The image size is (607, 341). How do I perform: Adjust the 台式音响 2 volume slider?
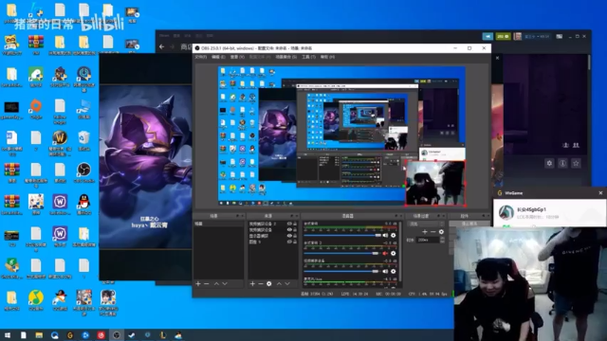[342, 253]
